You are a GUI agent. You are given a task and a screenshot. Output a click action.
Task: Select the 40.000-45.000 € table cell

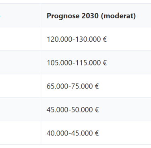click(x=96, y=133)
